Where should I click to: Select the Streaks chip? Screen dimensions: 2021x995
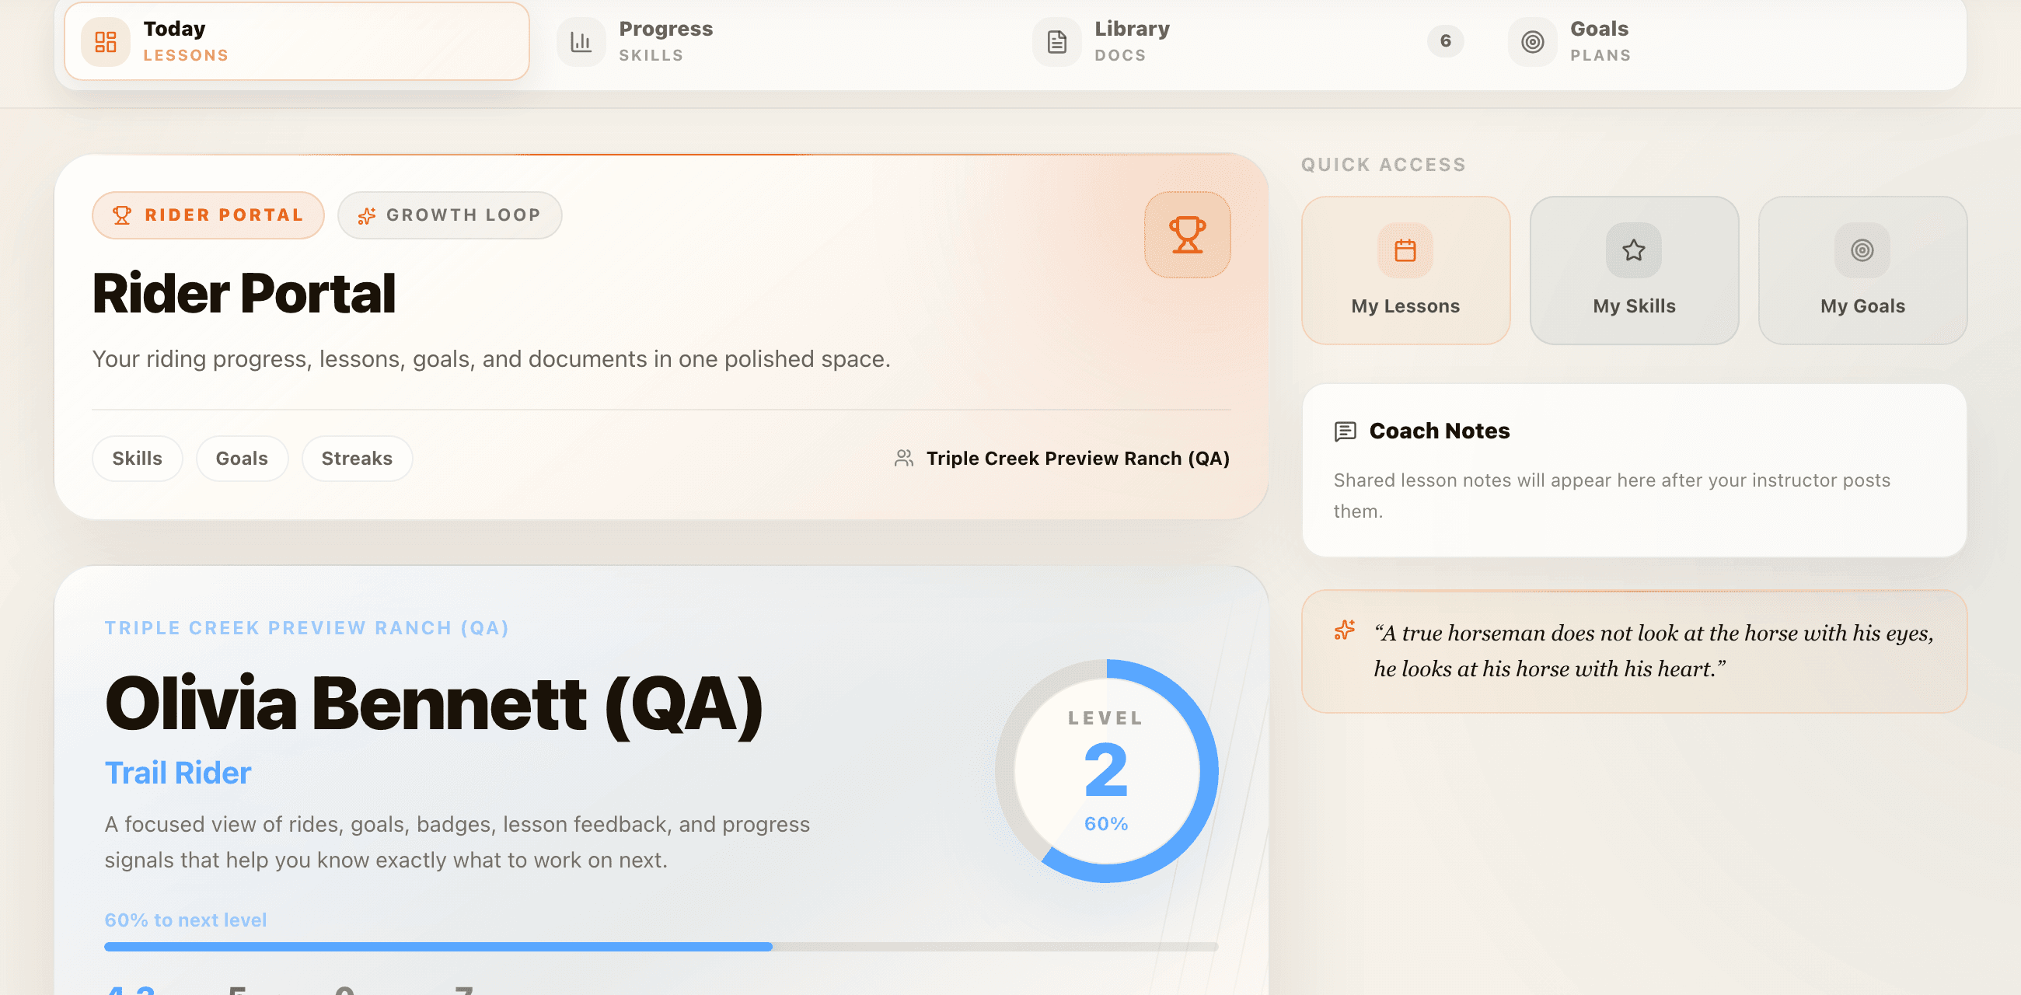[x=357, y=459]
